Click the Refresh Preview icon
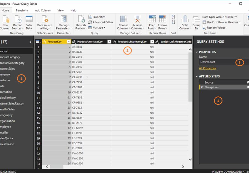Image resolution: width=249 pixels, height=173 pixels. click(81, 19)
